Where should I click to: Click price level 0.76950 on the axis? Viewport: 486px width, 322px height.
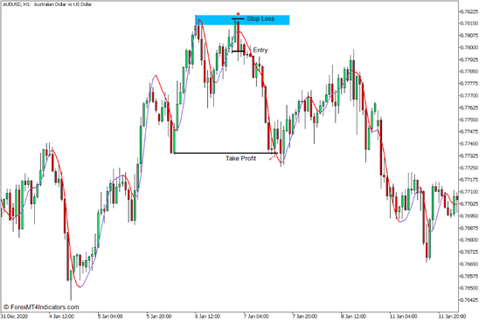(x=469, y=216)
